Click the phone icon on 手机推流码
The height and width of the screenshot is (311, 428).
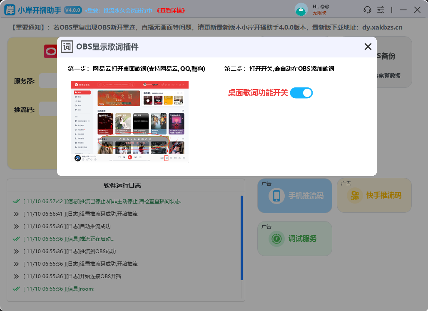[x=276, y=196]
